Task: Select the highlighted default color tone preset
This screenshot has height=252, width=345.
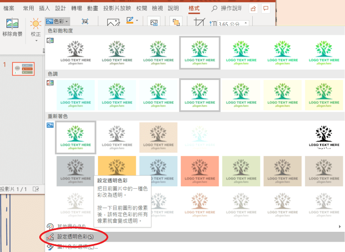Action: [x=200, y=95]
